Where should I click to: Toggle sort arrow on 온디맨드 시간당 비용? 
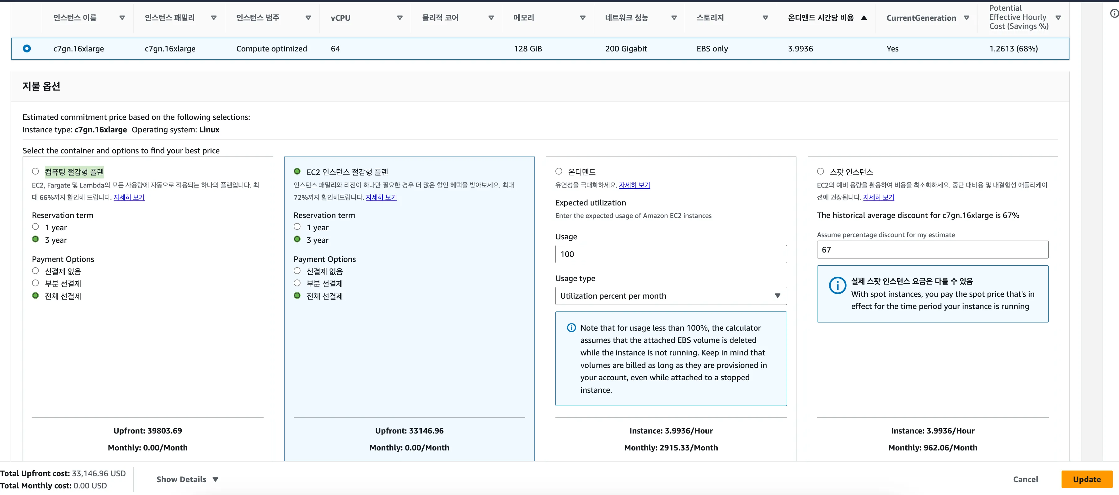[x=864, y=18]
